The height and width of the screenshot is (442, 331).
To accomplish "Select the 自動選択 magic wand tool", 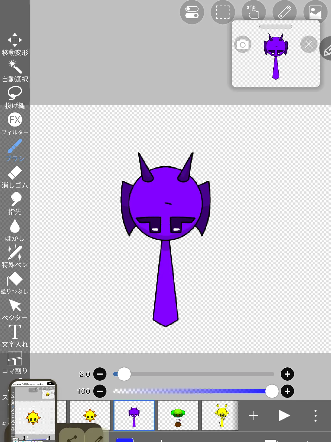I will (x=15, y=71).
